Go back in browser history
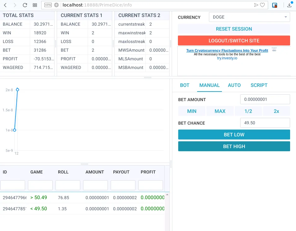Viewport: 296px width, 231px height. [x=5, y=5]
